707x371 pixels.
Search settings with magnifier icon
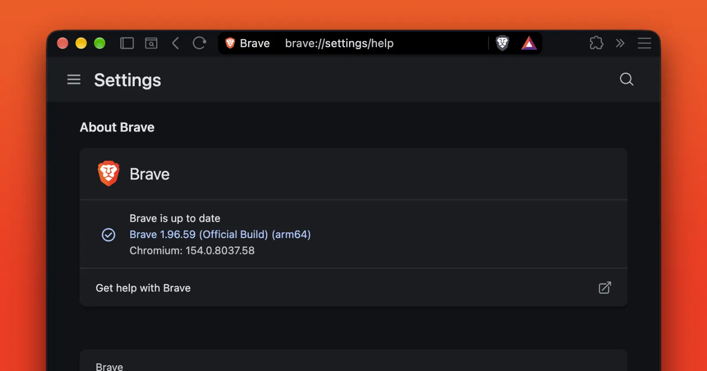point(627,79)
